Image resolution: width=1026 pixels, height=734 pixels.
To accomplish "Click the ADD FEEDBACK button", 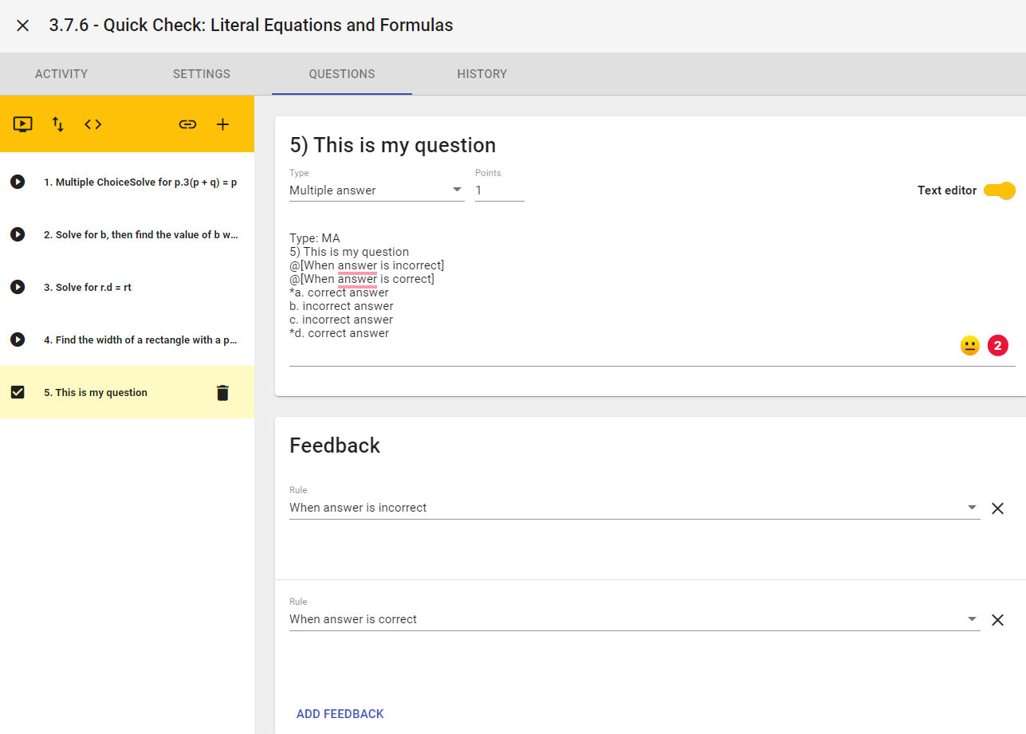I will click(340, 714).
